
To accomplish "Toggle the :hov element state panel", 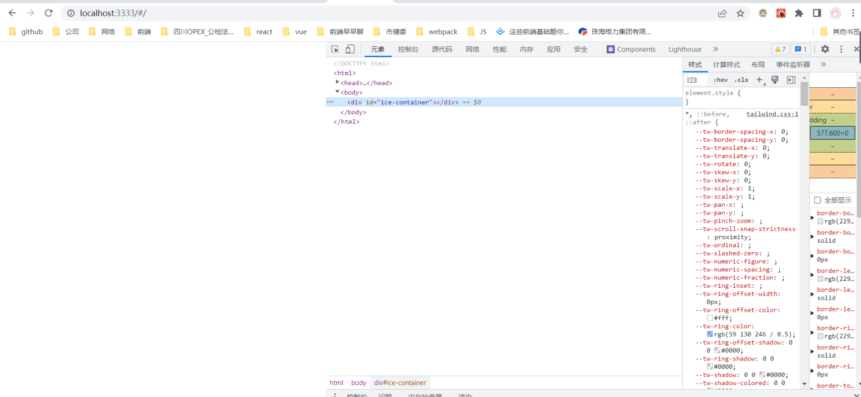I will click(720, 80).
